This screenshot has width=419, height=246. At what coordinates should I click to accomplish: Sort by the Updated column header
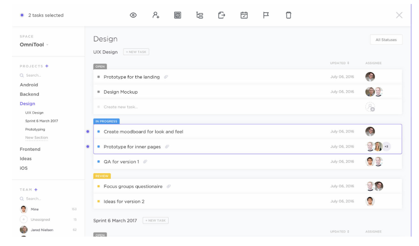(x=339, y=63)
